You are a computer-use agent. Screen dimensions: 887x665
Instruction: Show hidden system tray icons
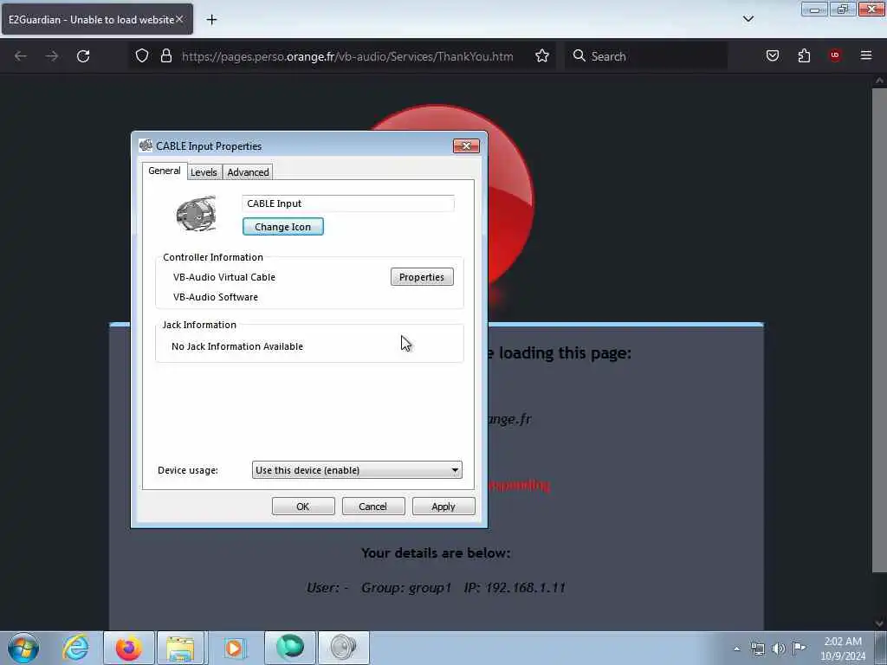[736, 649]
